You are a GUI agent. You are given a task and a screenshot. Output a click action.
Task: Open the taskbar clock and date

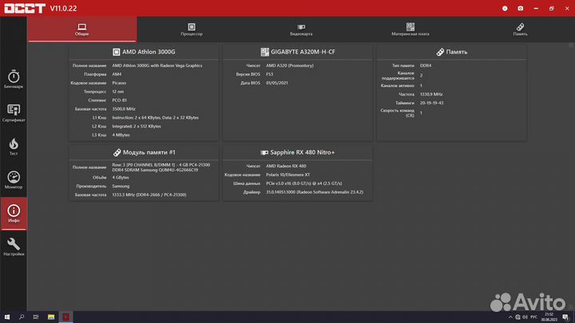(x=549, y=317)
